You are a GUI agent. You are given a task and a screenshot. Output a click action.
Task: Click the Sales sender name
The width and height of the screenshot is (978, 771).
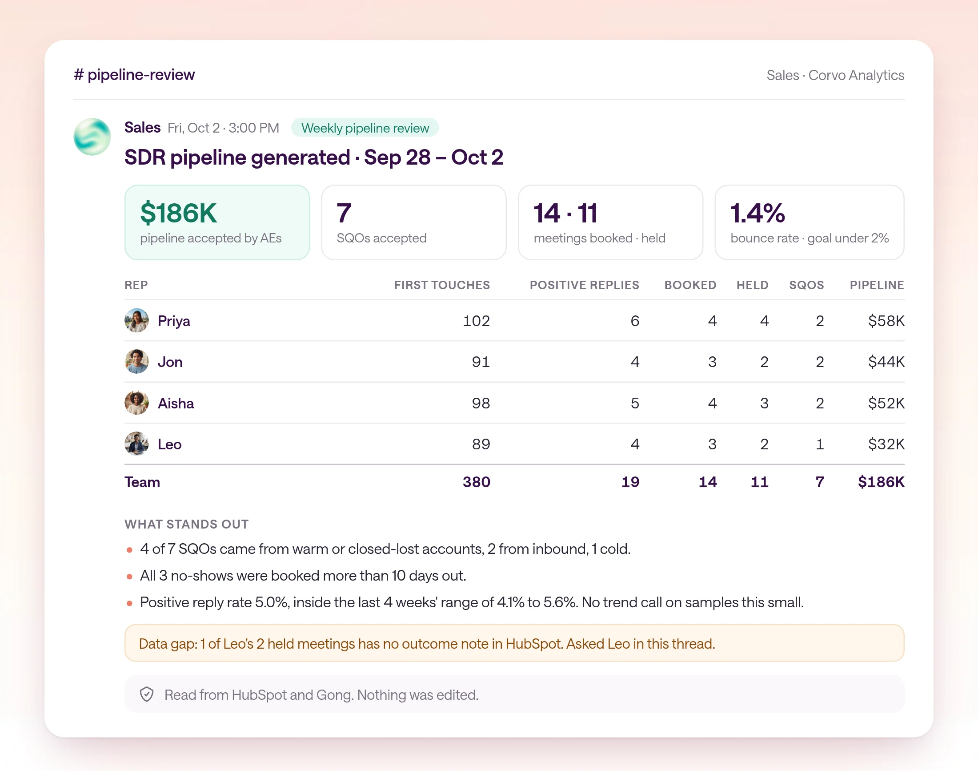tap(143, 128)
